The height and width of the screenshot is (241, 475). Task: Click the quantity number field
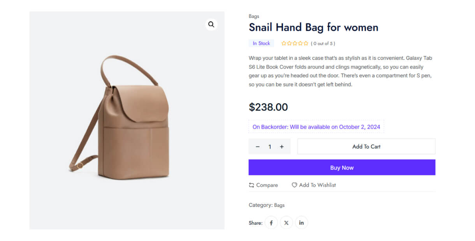(269, 147)
